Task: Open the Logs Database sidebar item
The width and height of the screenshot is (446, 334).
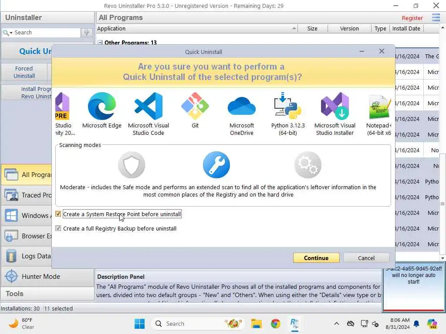Action: pyautogui.click(x=27, y=256)
